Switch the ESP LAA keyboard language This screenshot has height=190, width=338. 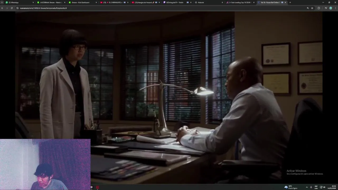pyautogui.click(x=316, y=187)
